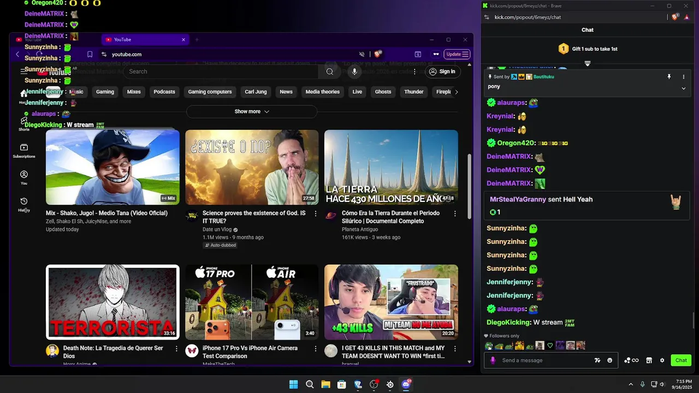Open emoji picker in Kick message box

click(x=610, y=360)
